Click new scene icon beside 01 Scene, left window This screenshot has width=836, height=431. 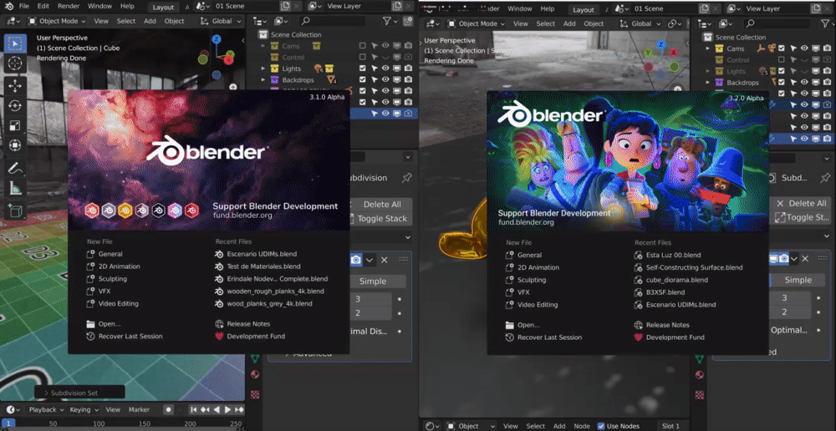pyautogui.click(x=285, y=6)
